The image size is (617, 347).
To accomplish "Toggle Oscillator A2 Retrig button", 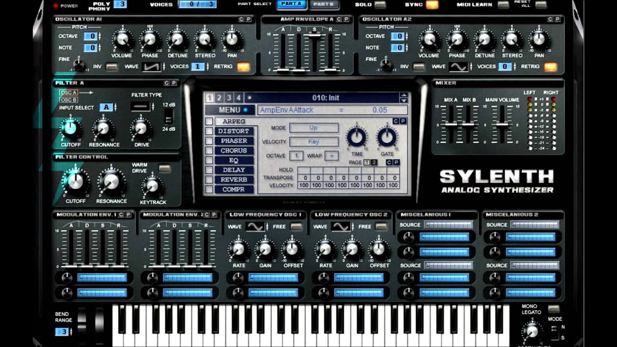I will tap(550, 67).
